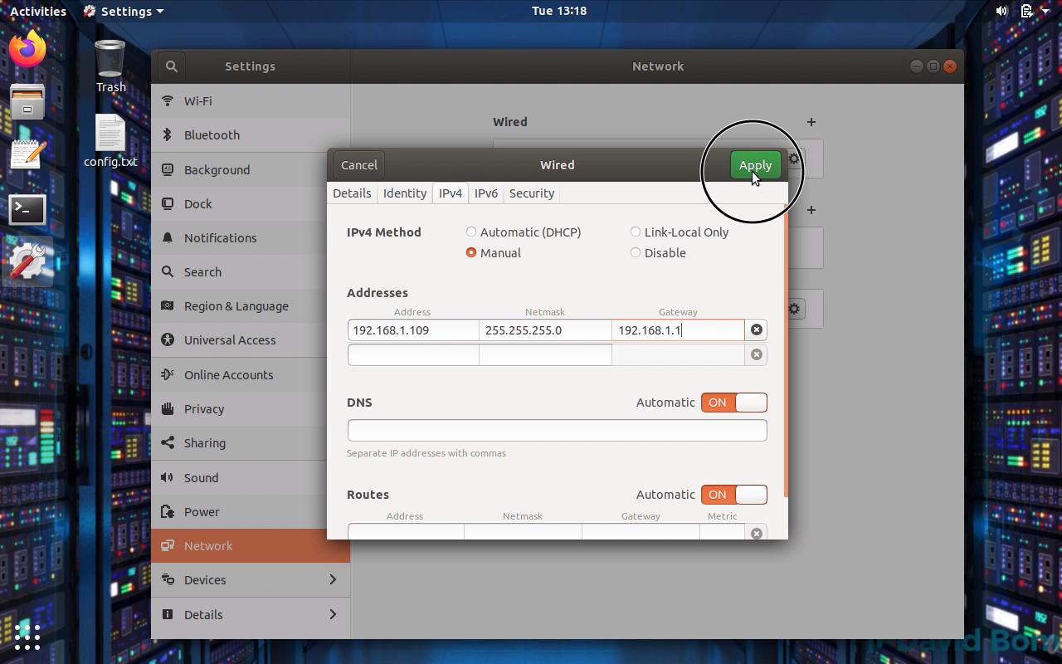Open the Security tab
1062x664 pixels.
(531, 193)
